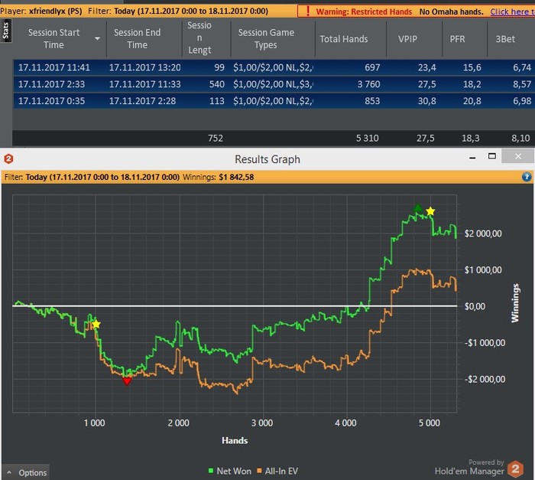Click the yellow star marker near 1 000 hands
Viewport: 535px width, 480px height.
96,325
